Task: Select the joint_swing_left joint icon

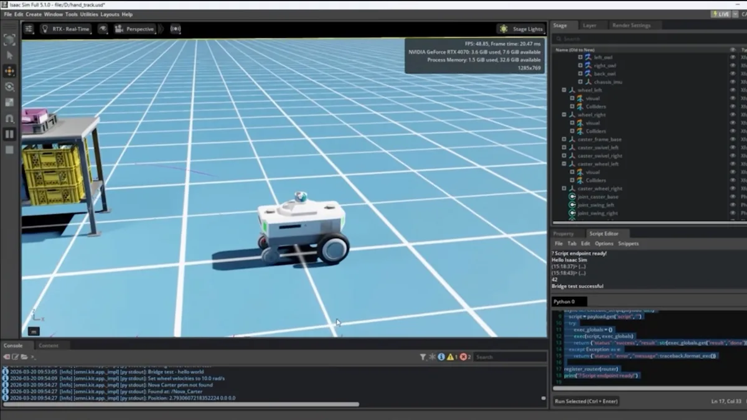Action: tap(572, 205)
